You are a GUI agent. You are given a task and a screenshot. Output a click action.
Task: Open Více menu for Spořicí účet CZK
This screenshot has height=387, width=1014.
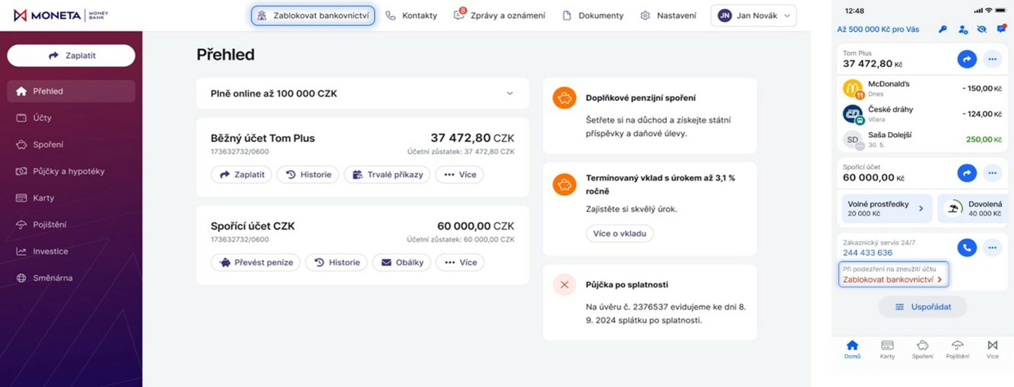coord(460,262)
